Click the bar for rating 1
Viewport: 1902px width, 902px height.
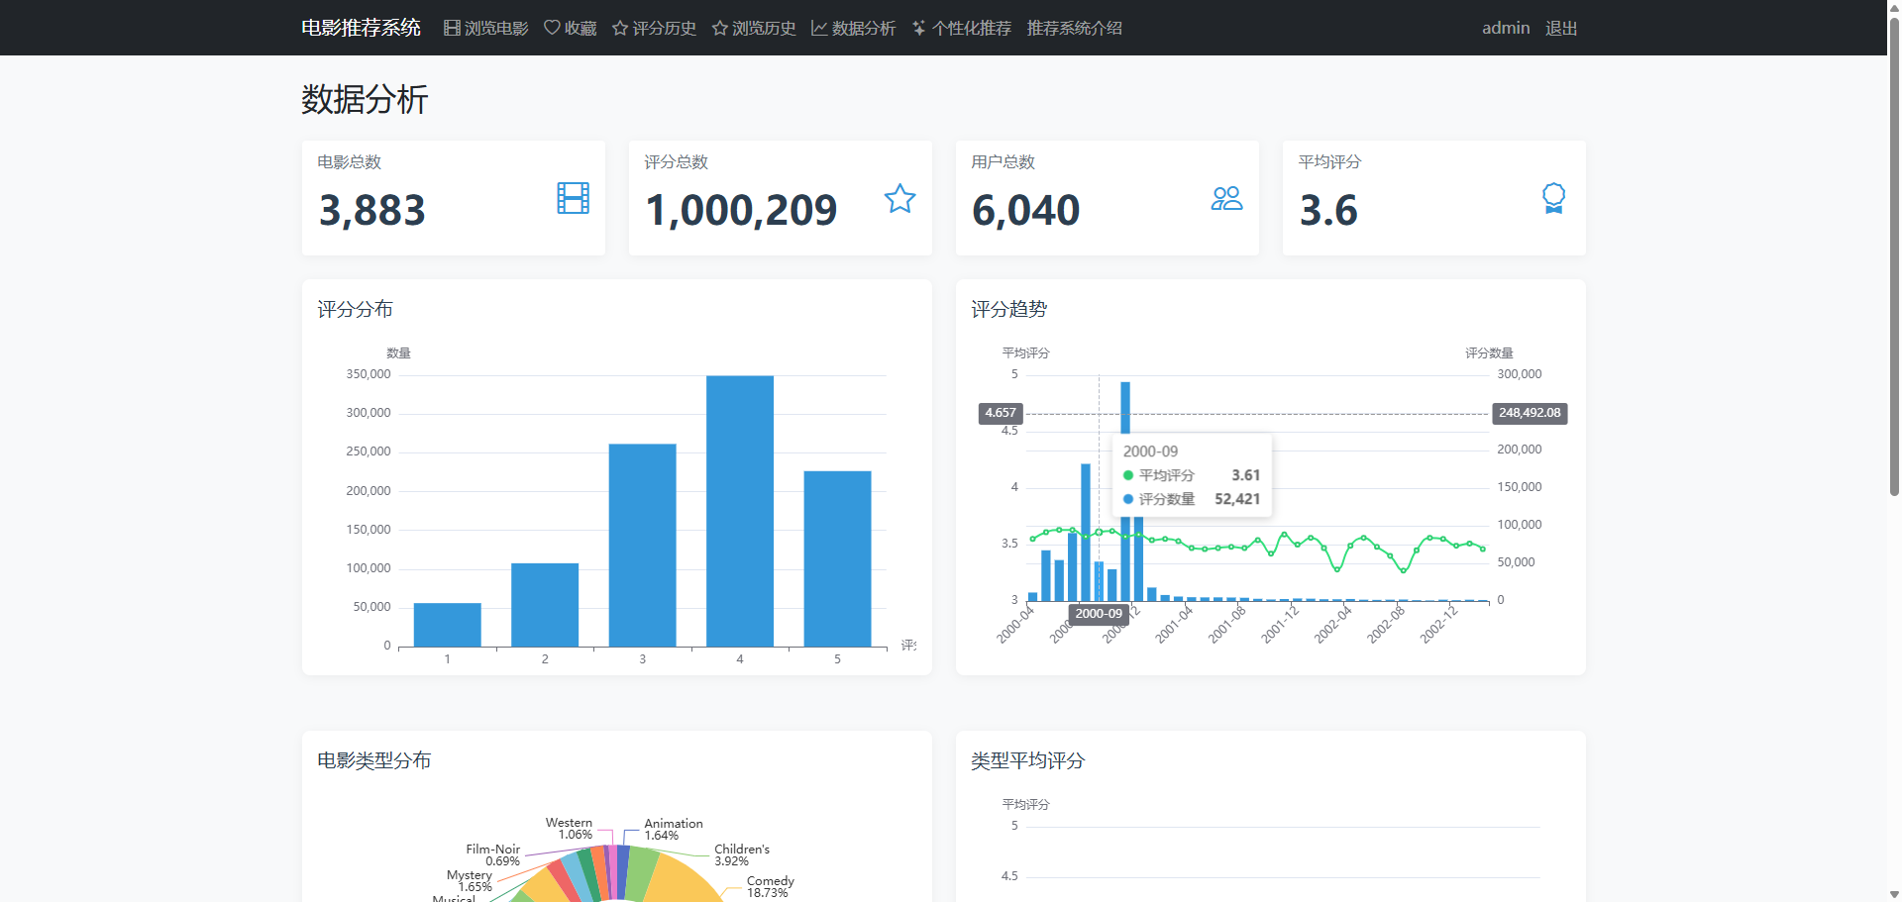click(x=447, y=625)
